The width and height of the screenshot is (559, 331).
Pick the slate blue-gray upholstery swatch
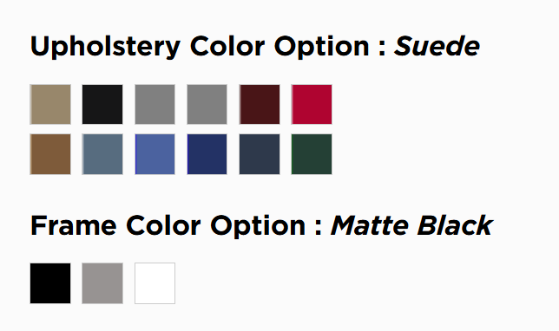102,154
